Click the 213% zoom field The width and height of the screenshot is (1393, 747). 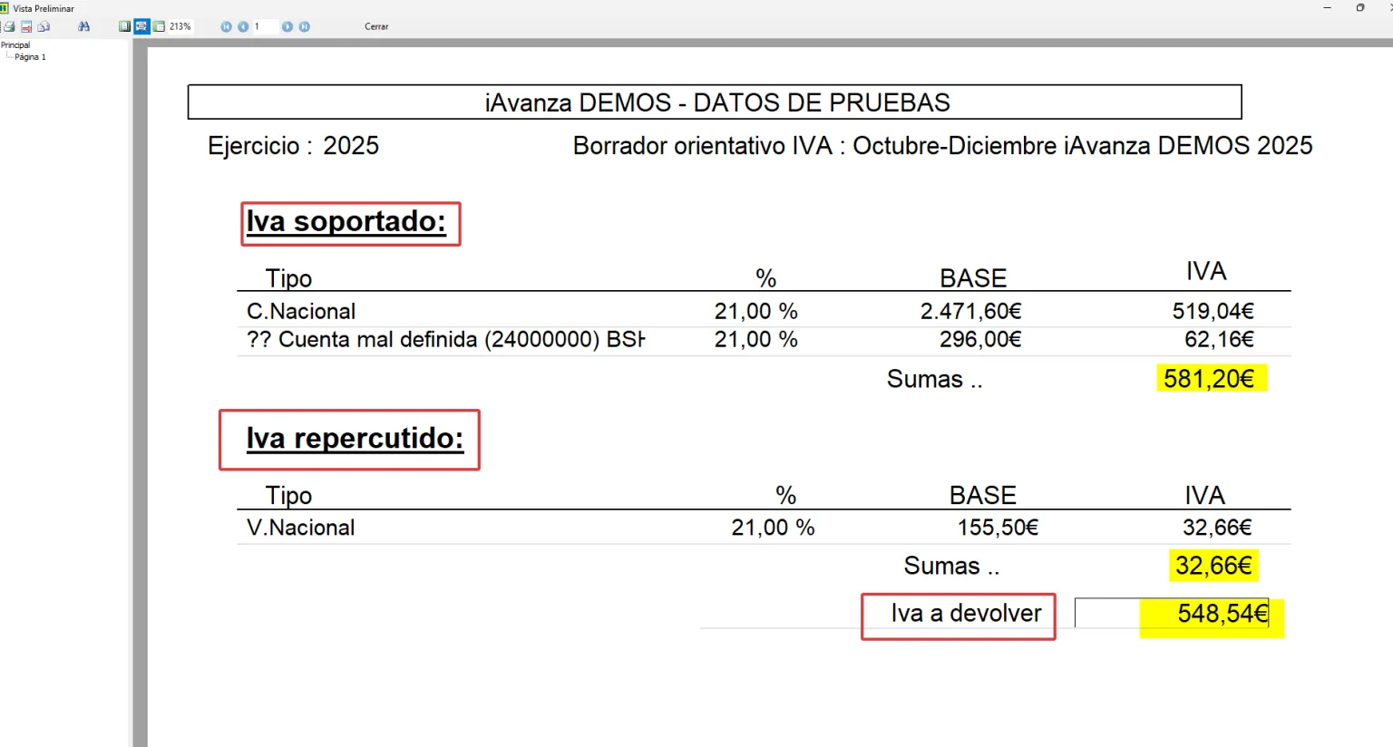[180, 26]
